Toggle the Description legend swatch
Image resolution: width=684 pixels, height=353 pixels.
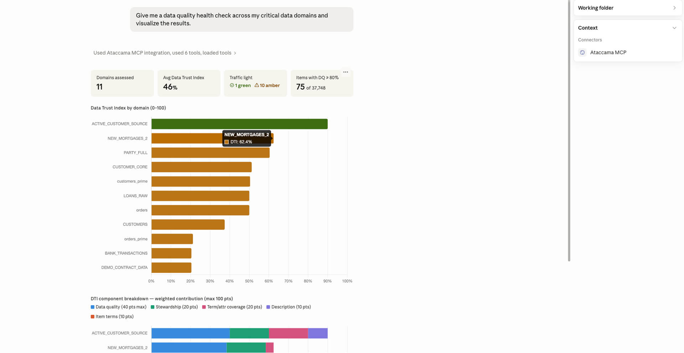pyautogui.click(x=268, y=307)
